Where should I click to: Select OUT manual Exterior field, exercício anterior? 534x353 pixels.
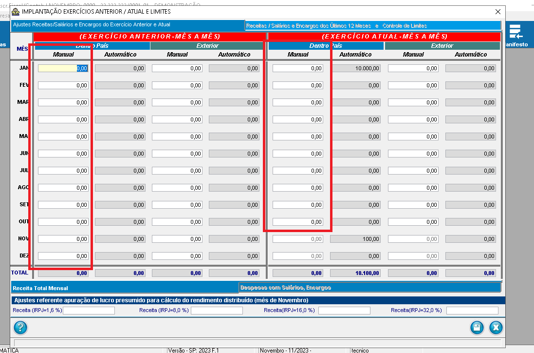(x=177, y=222)
